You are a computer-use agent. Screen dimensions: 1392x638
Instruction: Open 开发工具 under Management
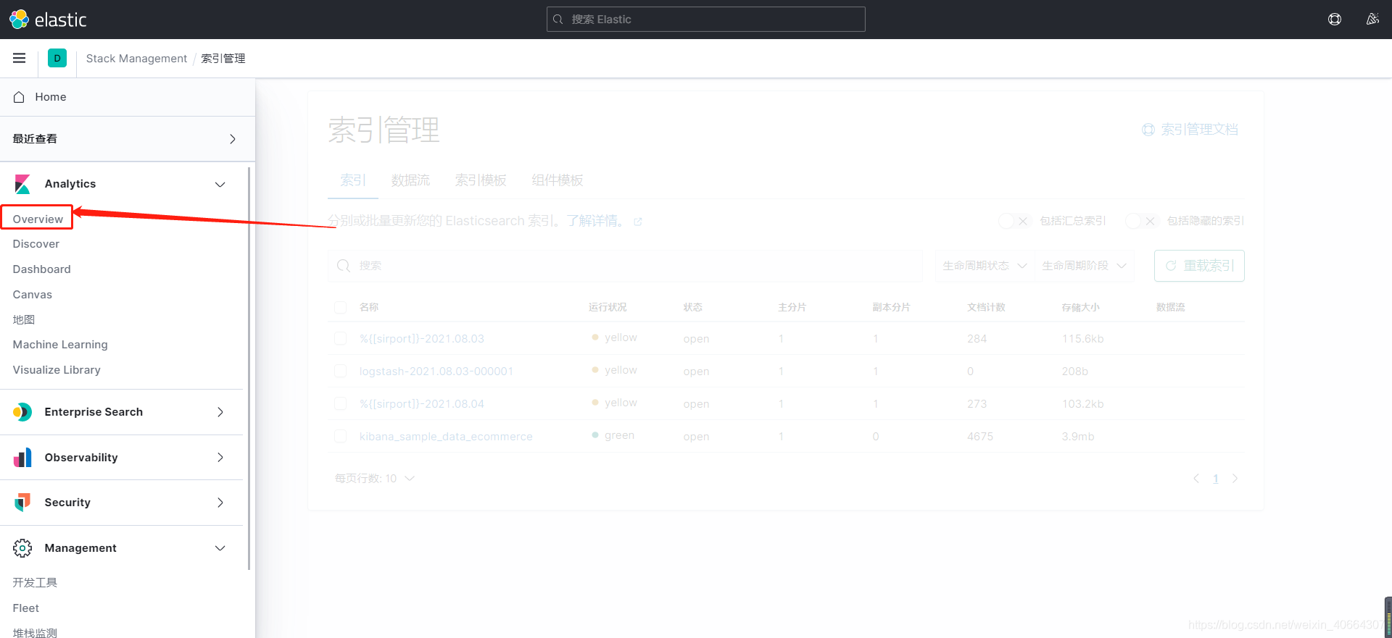[35, 583]
